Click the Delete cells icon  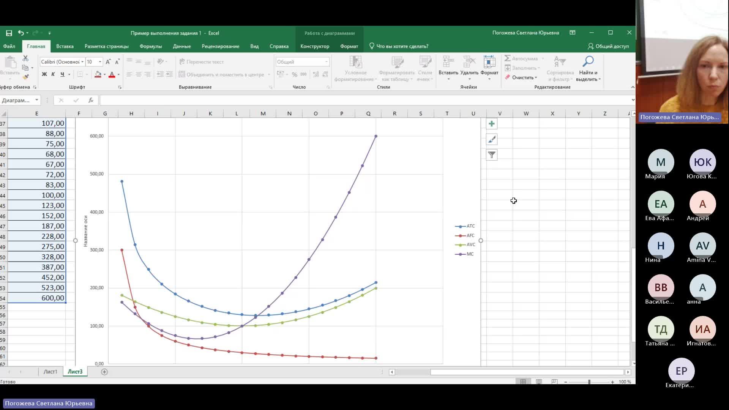pyautogui.click(x=469, y=61)
